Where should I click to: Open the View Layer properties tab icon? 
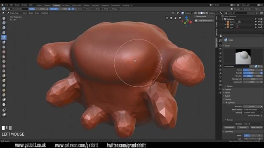pyautogui.click(x=220, y=53)
